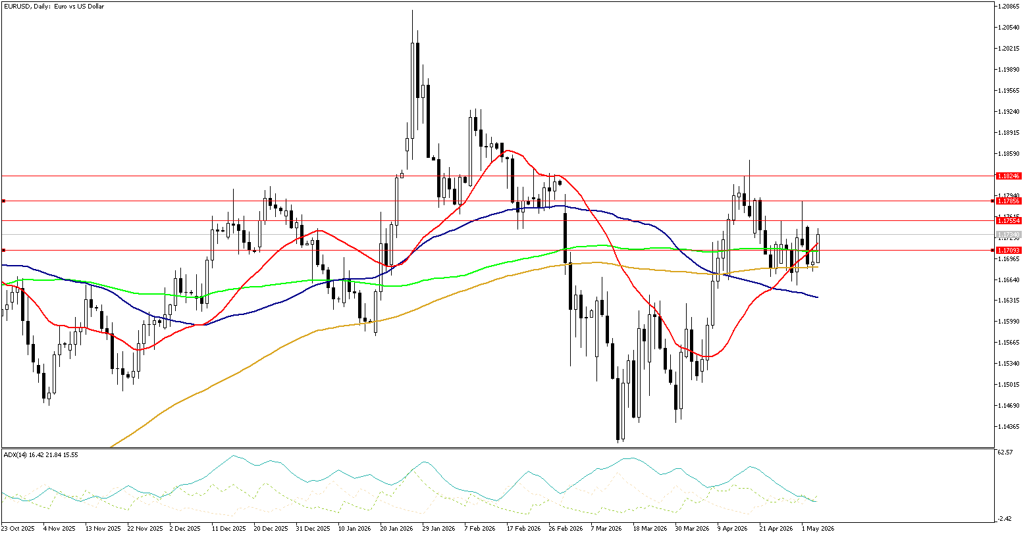Click the '7 Mar 2026' date label
Screen dimensions: 1029x536
[606, 528]
